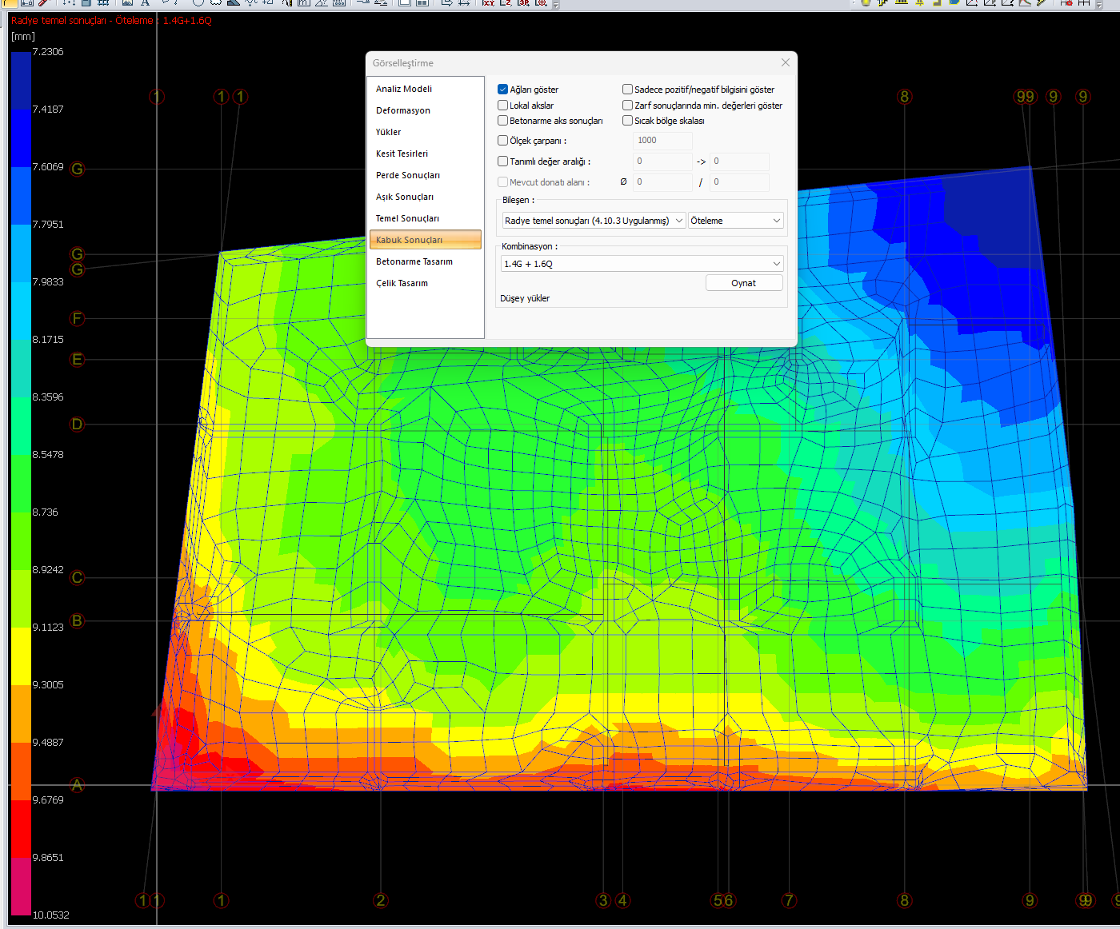Enable 'Tanımlı değer aralığı' option
This screenshot has width=1120, height=929.
503,161
